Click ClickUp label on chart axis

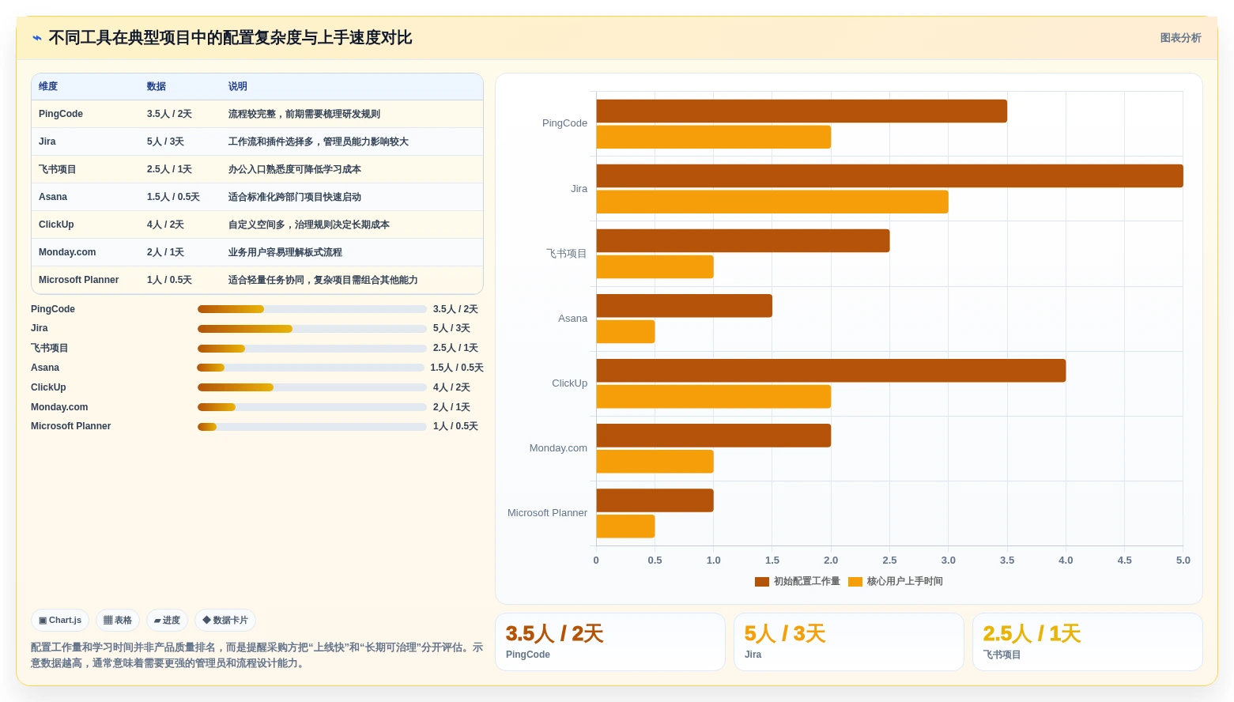569,383
